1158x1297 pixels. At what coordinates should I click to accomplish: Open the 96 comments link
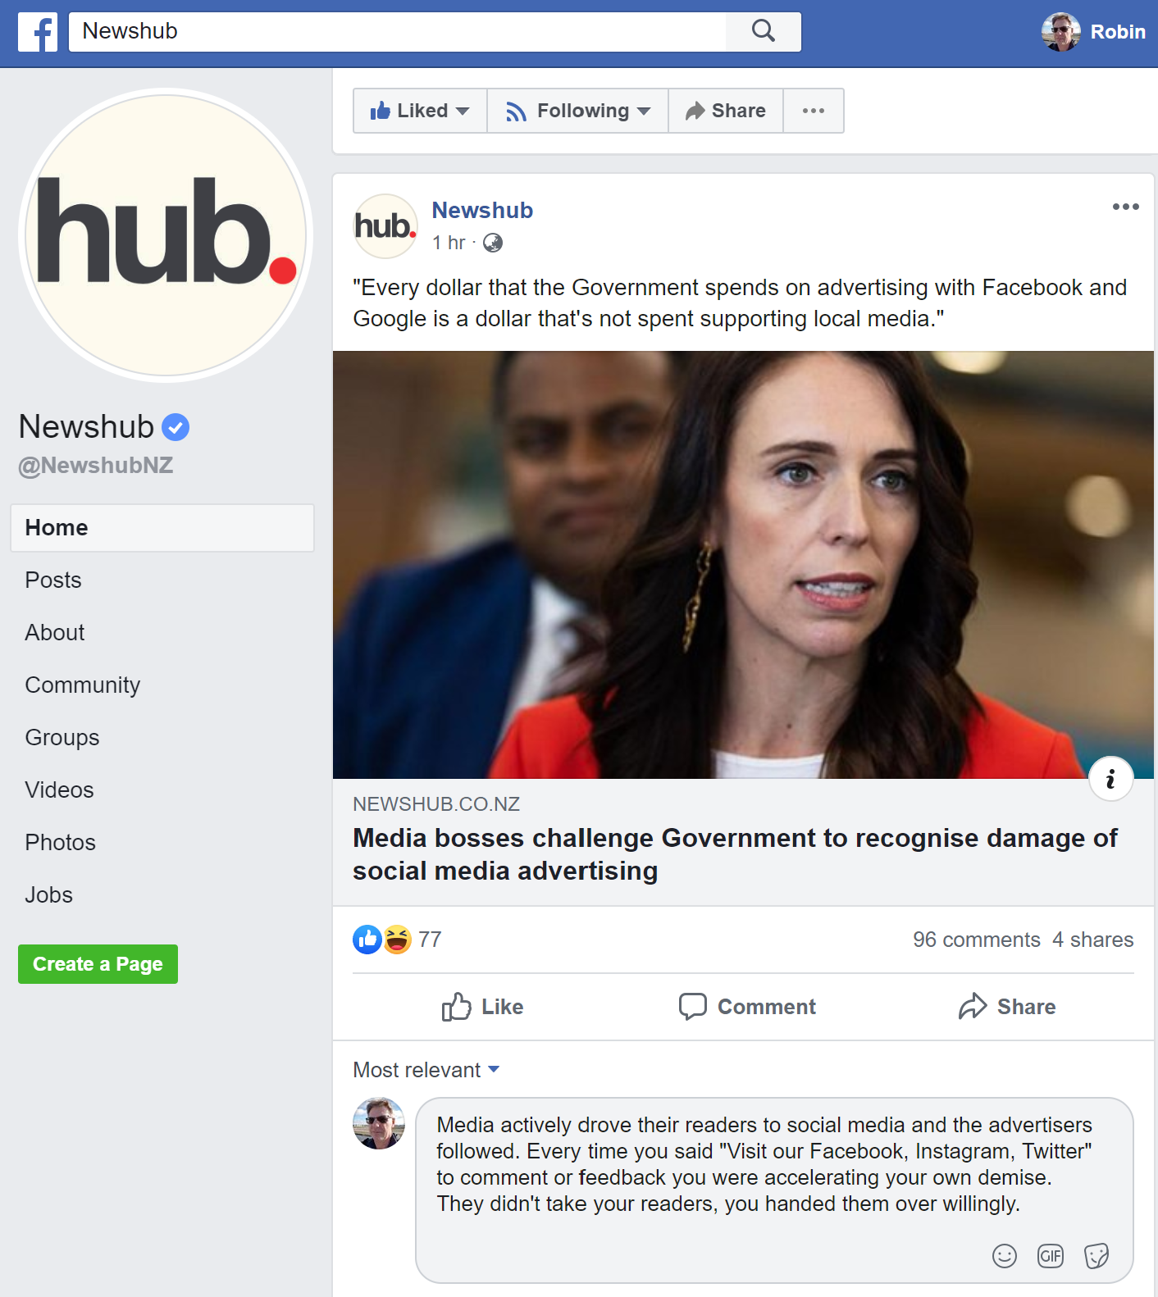pyautogui.click(x=976, y=940)
